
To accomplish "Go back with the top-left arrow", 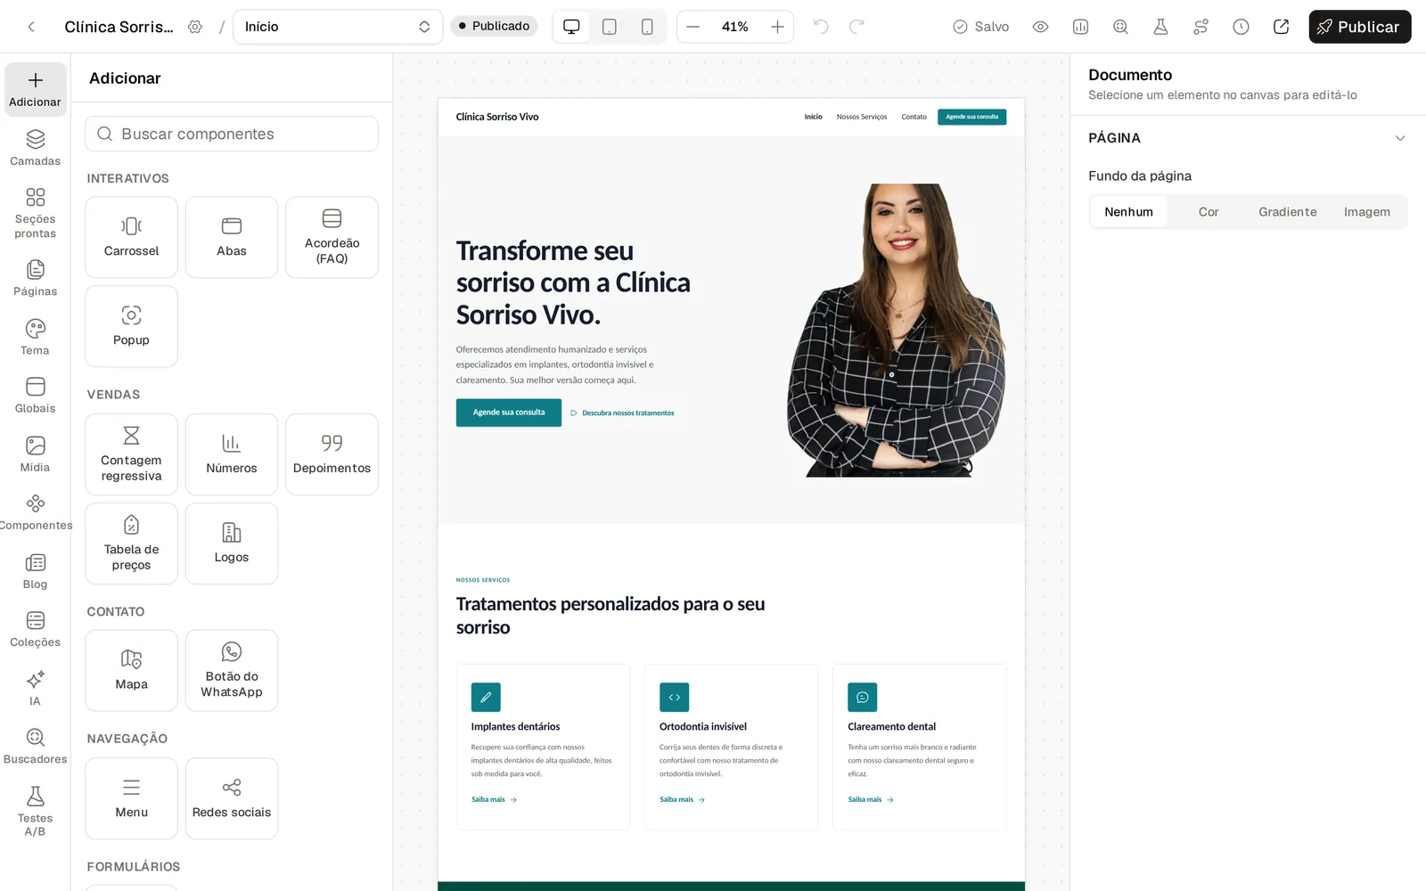I will point(31,27).
